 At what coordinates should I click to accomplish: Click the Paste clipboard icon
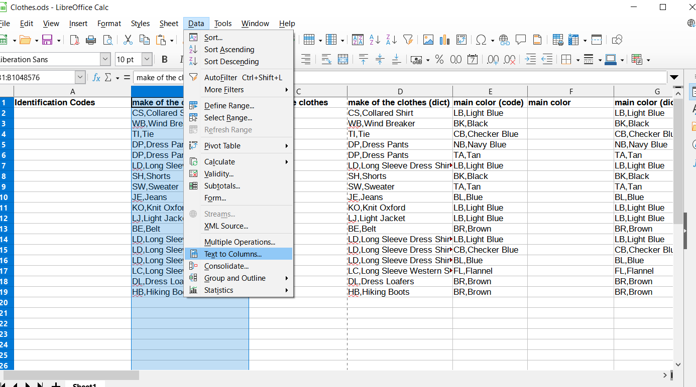pyautogui.click(x=161, y=40)
